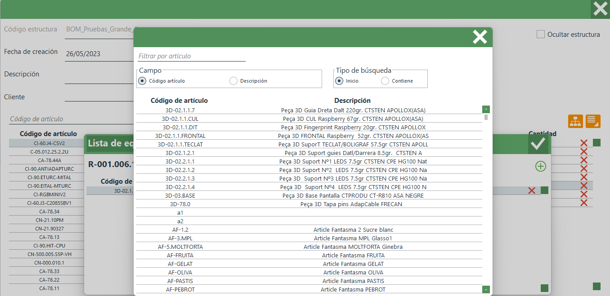Delete the equivalent row with red X
Image resolution: width=610 pixels, height=296 pixels.
click(x=531, y=190)
